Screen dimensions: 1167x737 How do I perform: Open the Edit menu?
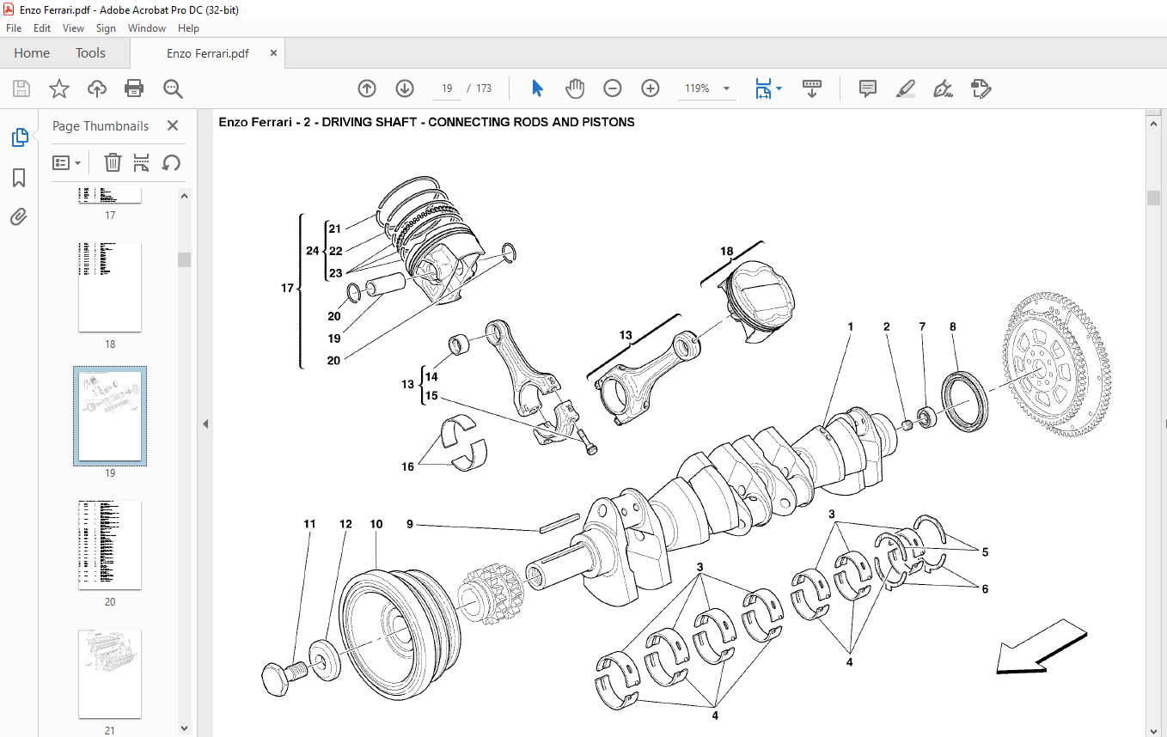tap(42, 28)
